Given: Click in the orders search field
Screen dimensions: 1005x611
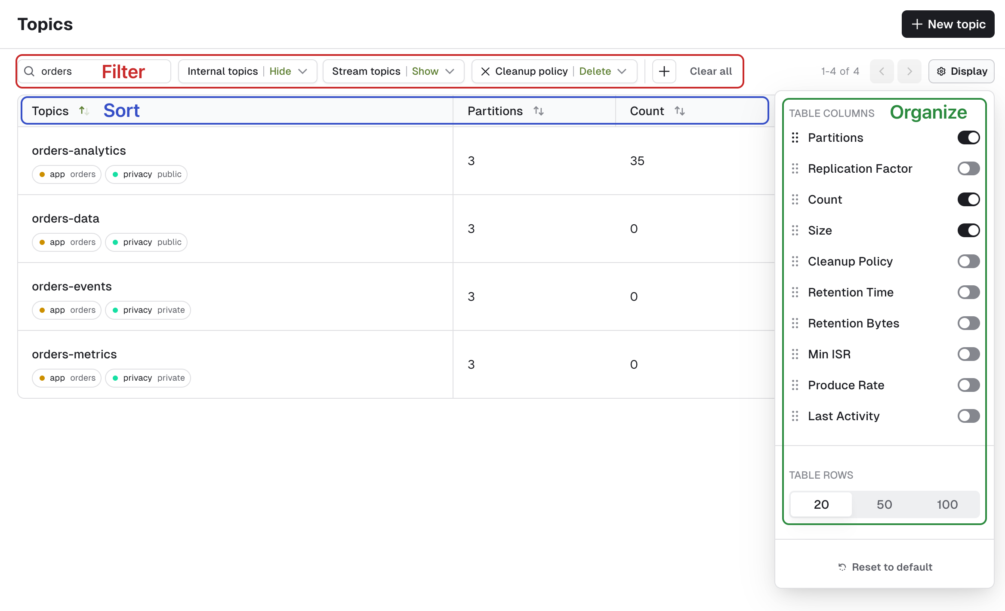Looking at the screenshot, I should pos(95,71).
